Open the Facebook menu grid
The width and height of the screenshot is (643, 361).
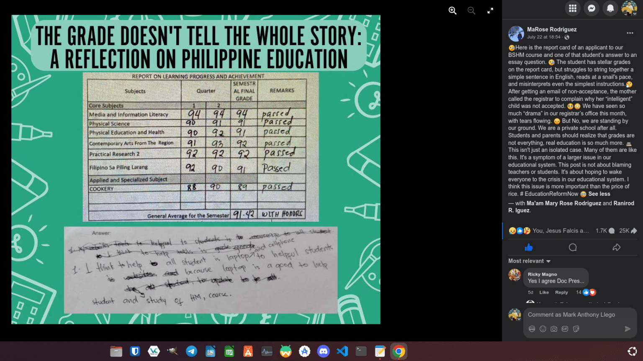tap(573, 8)
